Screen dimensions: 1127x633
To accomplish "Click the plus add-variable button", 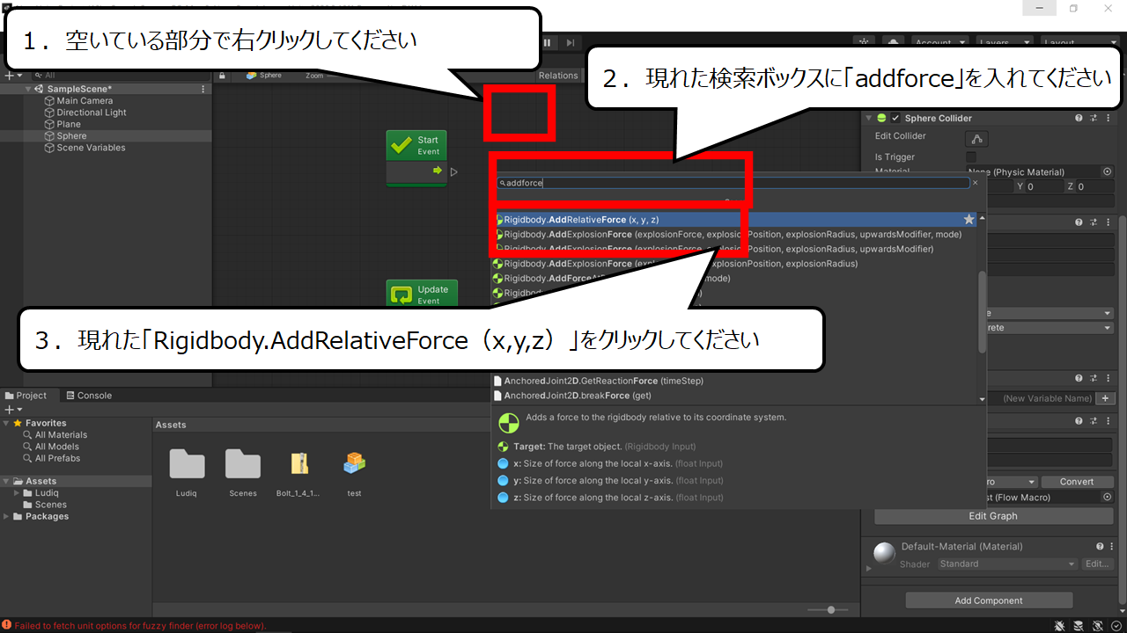I will (x=1104, y=398).
